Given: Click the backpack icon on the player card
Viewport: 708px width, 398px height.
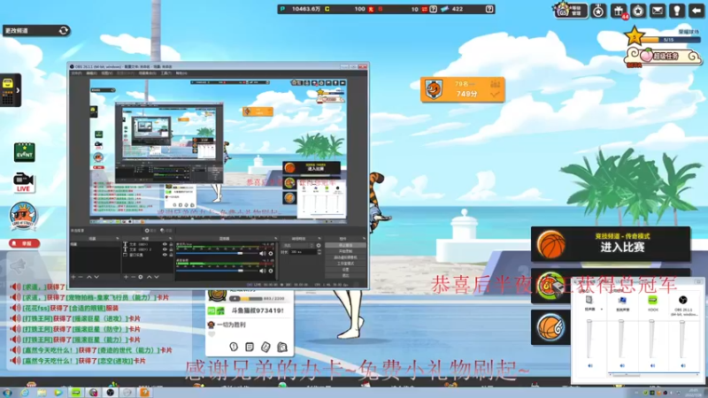Looking at the screenshot, I should coord(281,347).
